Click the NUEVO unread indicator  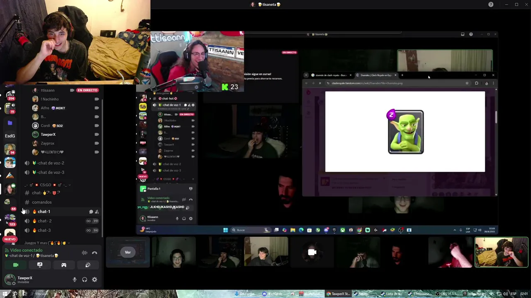click(x=10, y=239)
